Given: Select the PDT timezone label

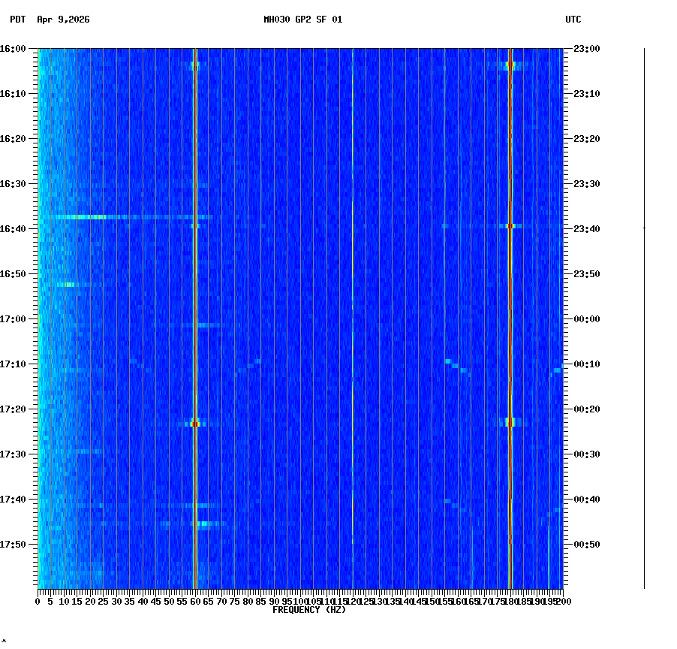Looking at the screenshot, I should coord(14,22).
